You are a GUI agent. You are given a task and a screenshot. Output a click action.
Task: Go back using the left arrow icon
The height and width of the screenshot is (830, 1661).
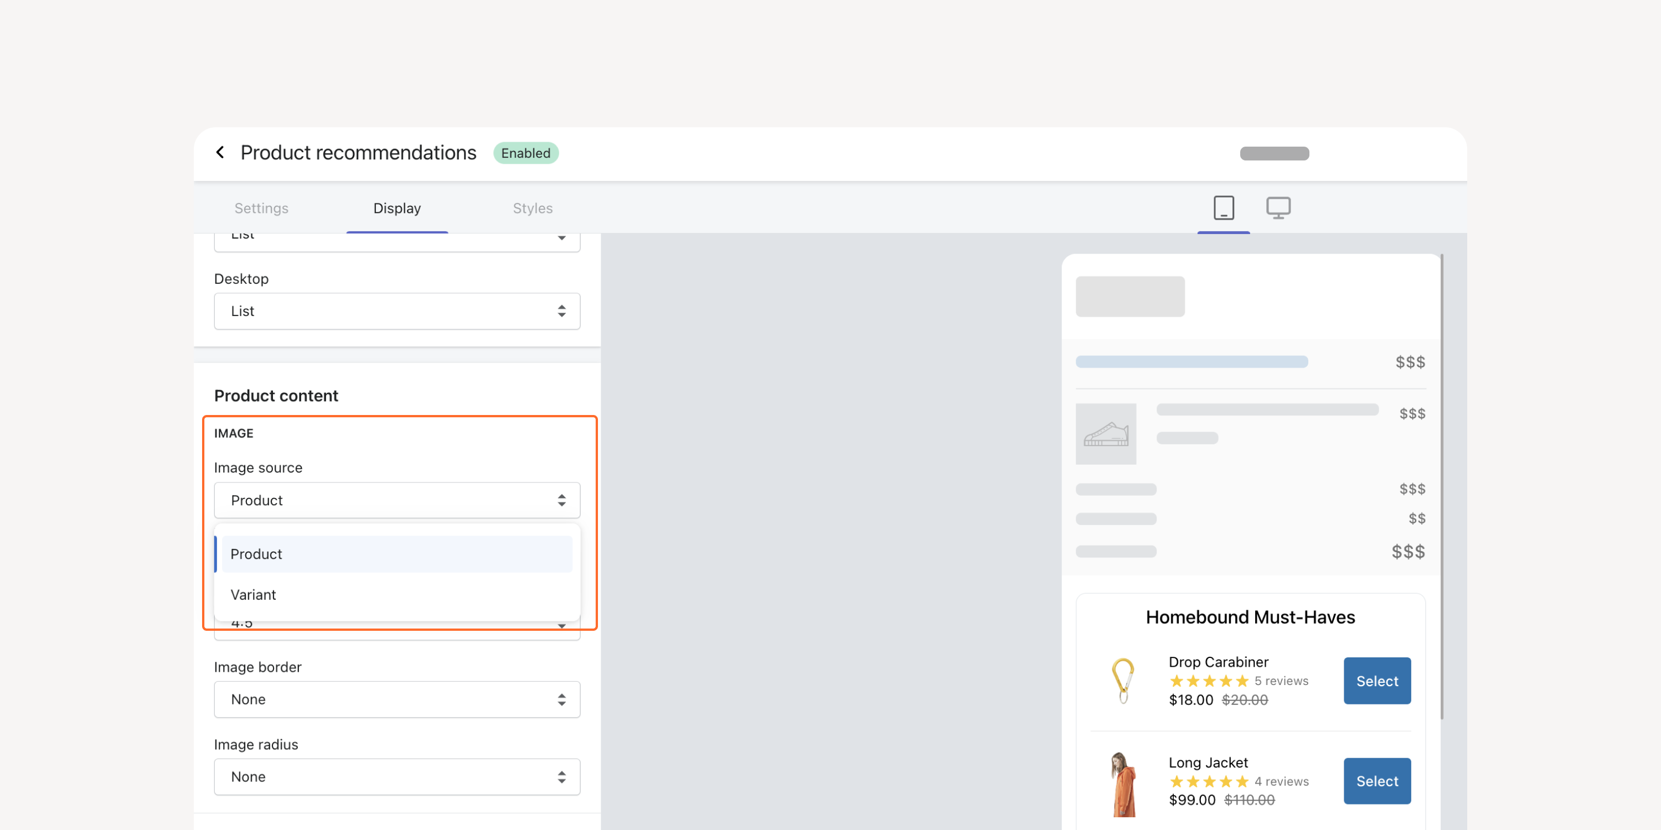tap(220, 153)
